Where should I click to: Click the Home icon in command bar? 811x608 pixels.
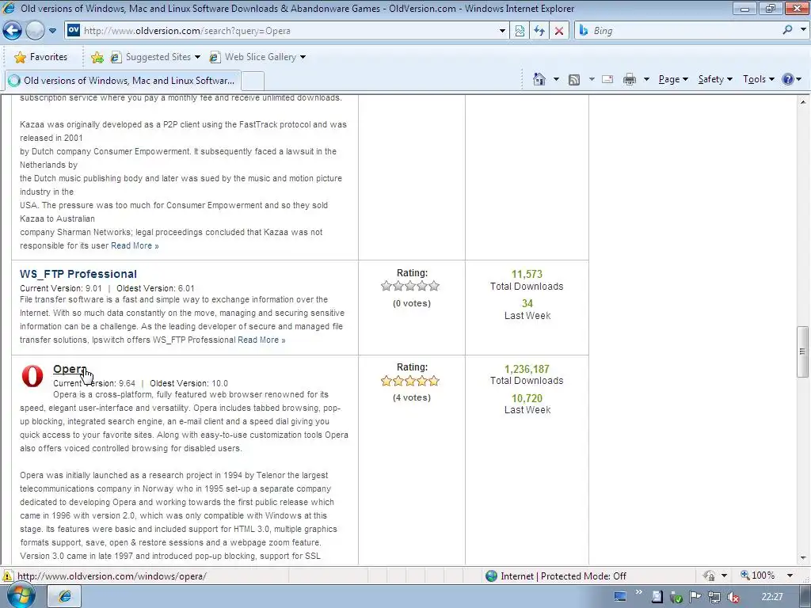tap(539, 79)
